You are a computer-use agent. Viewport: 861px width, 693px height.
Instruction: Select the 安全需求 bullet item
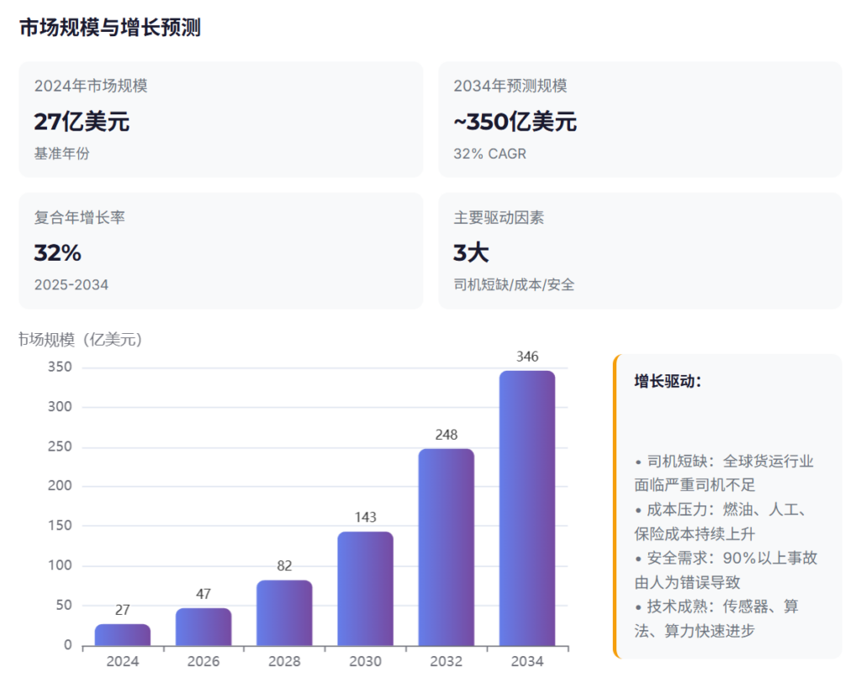726,569
